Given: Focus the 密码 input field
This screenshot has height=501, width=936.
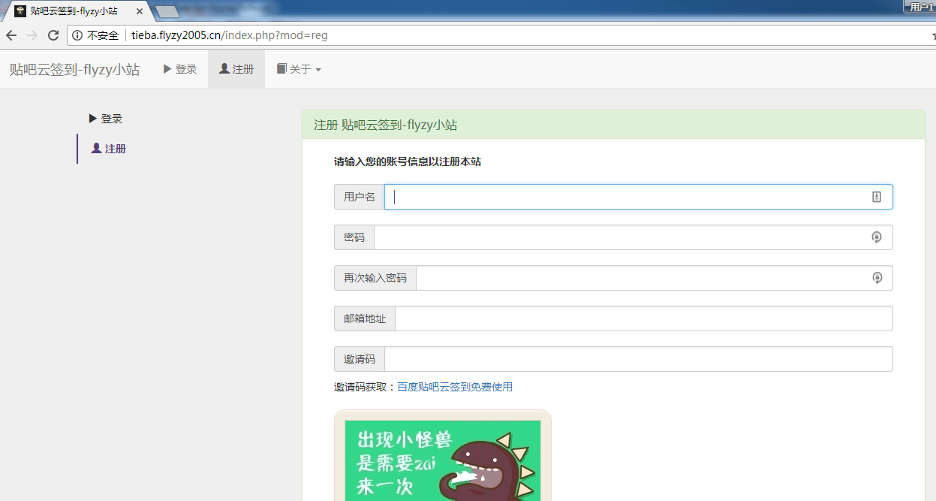Looking at the screenshot, I should click(634, 237).
